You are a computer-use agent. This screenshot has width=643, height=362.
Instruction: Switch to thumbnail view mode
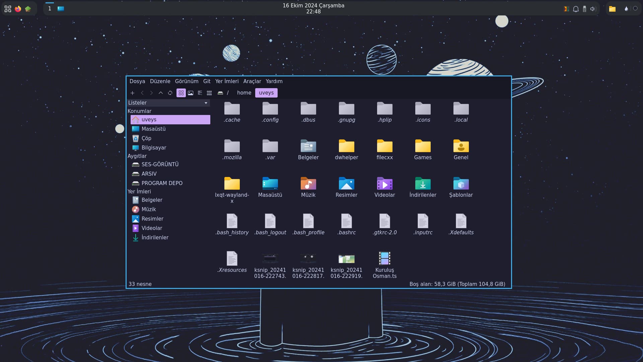pos(191,93)
